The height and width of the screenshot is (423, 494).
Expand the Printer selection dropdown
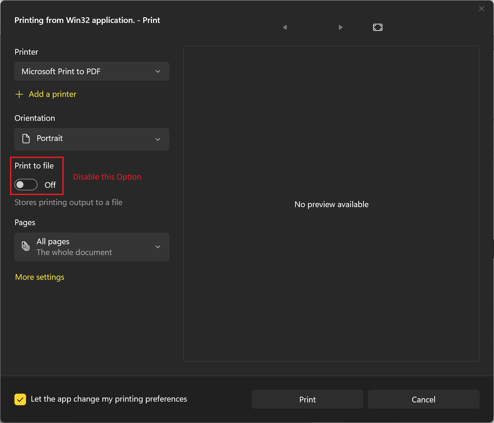click(x=158, y=71)
